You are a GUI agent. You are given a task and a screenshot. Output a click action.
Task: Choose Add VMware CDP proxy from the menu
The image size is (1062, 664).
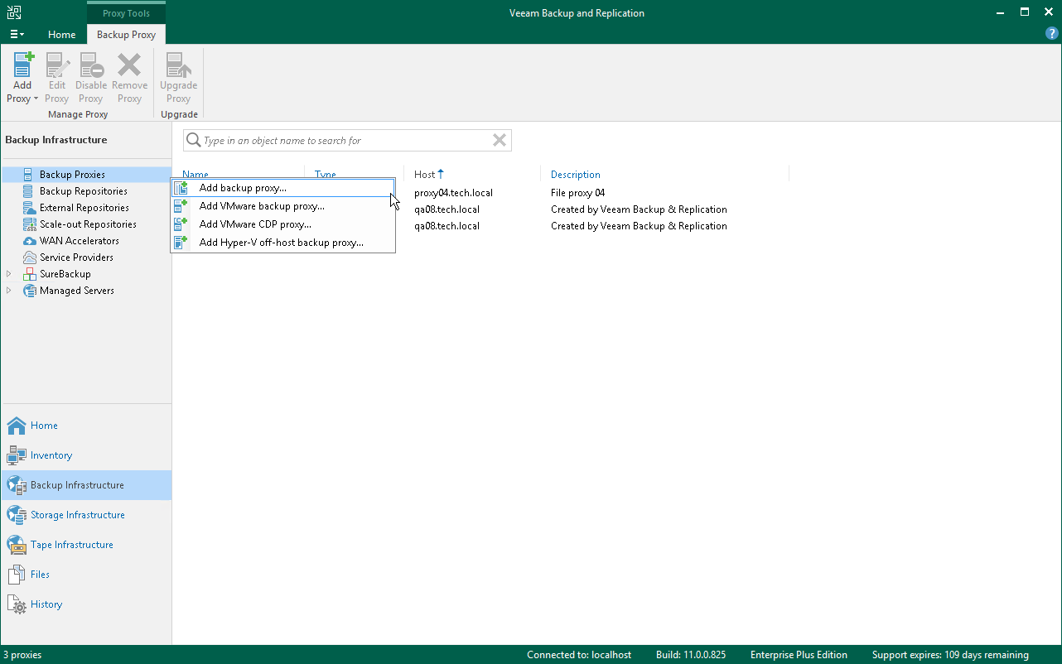tap(254, 224)
